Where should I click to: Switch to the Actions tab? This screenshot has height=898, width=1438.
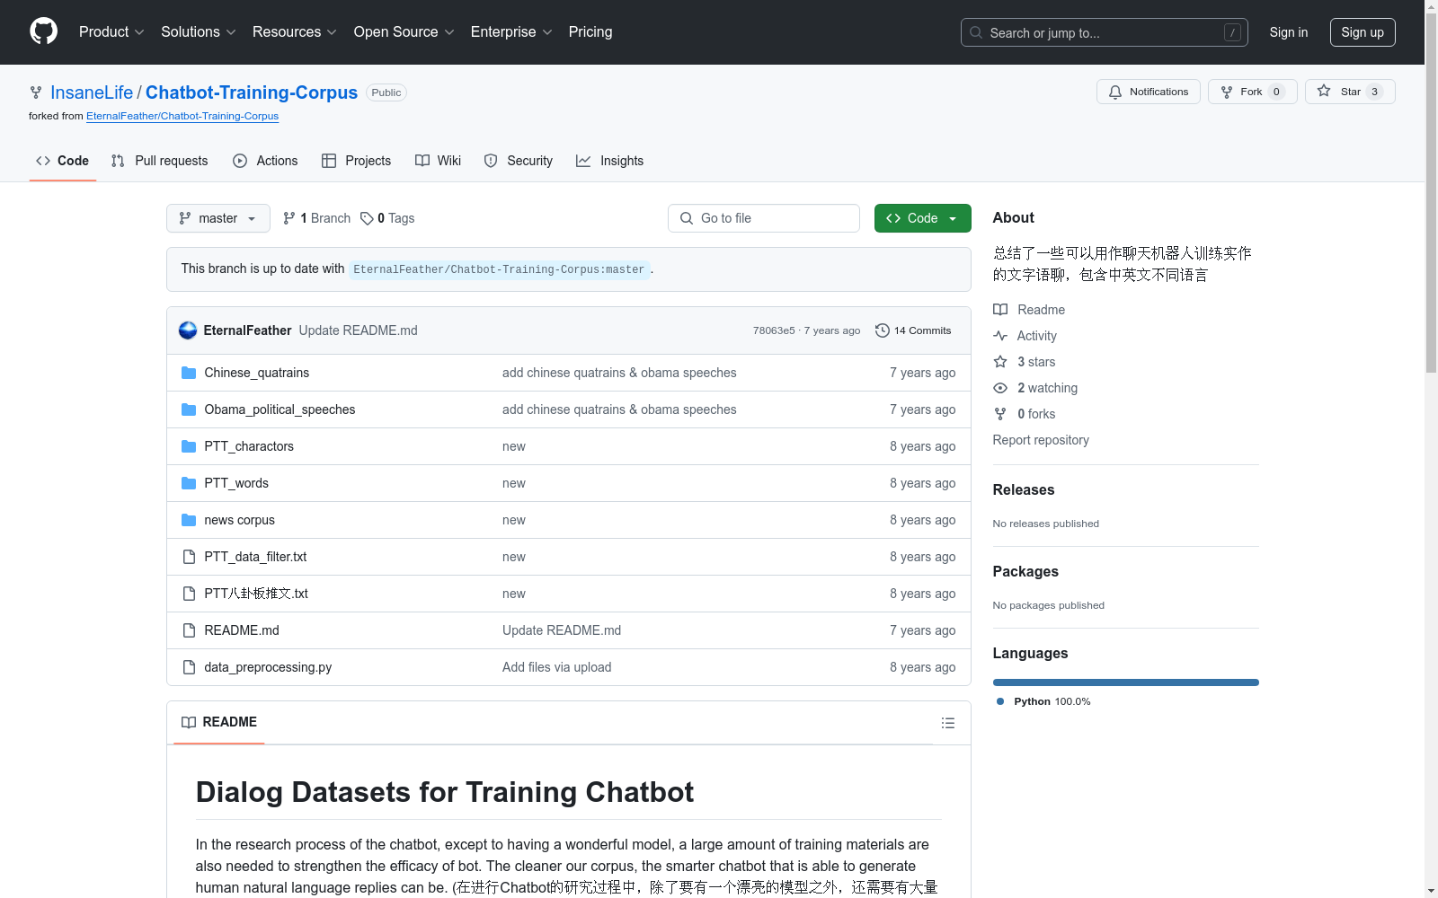265,161
